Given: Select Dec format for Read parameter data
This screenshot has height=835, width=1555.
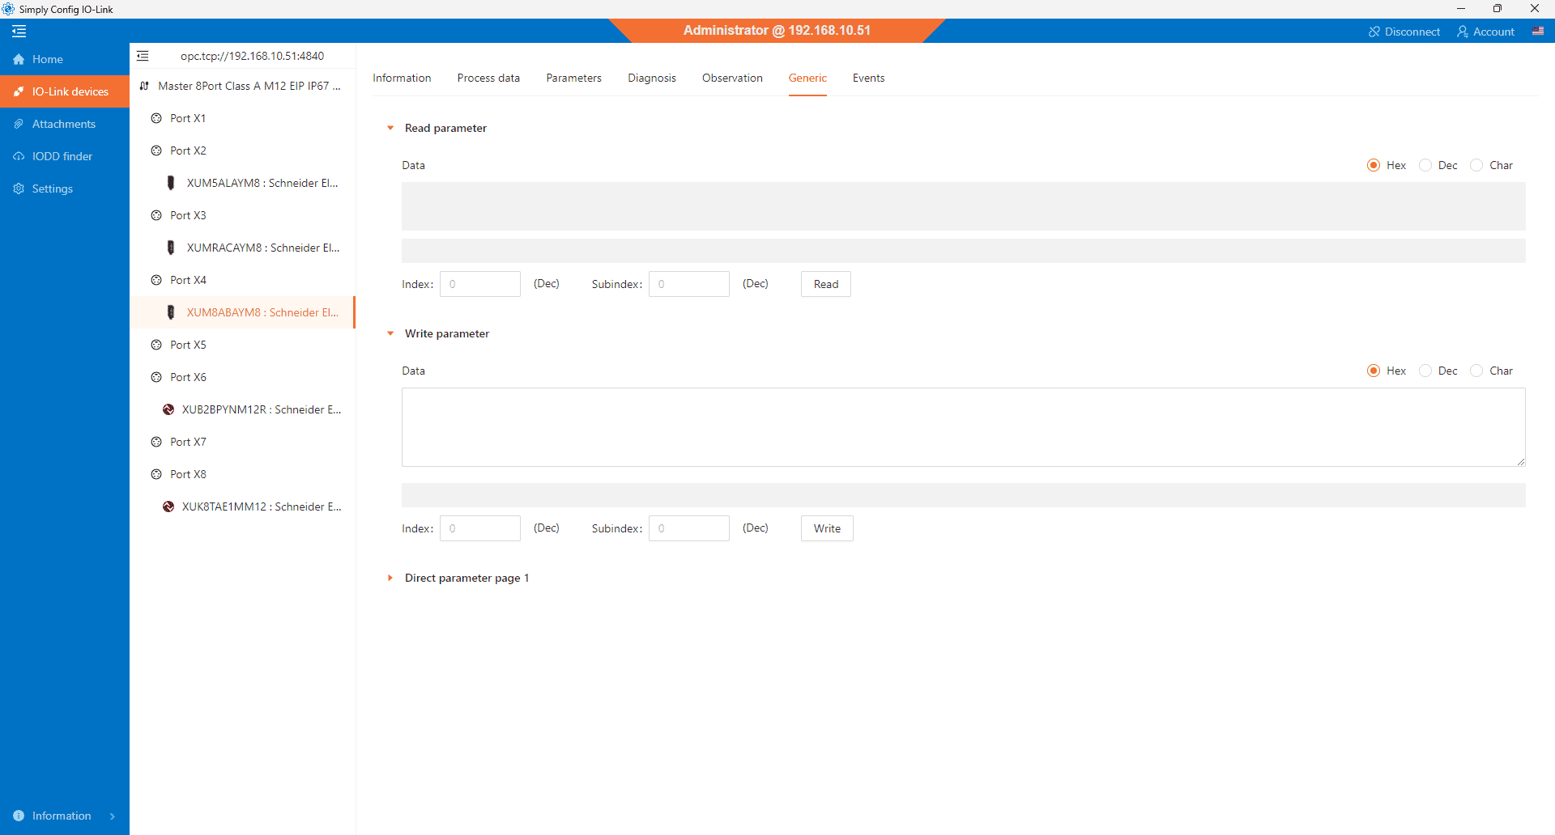Looking at the screenshot, I should [1425, 165].
